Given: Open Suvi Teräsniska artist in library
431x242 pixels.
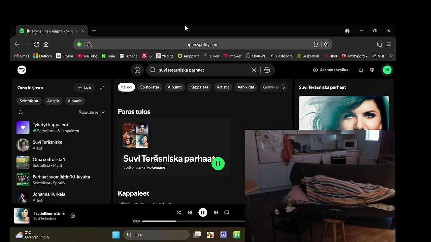Looking at the screenshot, I should pos(62,145).
